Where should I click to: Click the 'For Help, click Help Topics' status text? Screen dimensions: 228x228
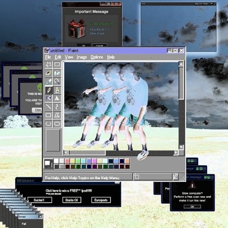pos(82,178)
